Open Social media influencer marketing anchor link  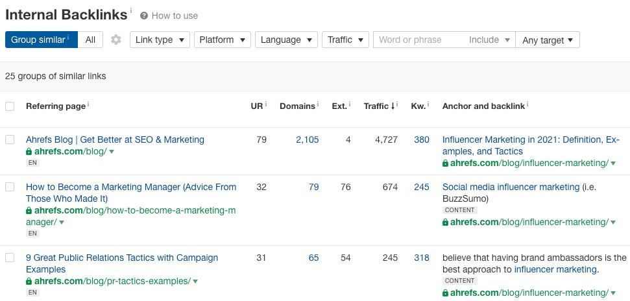(511, 187)
